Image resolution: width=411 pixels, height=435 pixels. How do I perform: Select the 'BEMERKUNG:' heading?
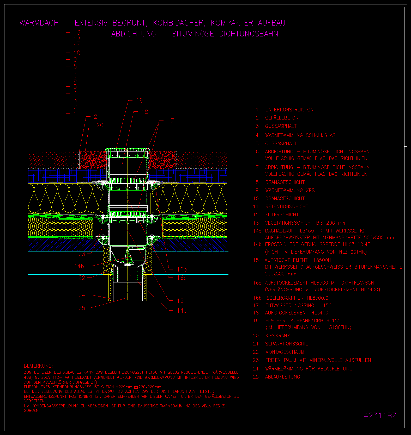(38, 366)
